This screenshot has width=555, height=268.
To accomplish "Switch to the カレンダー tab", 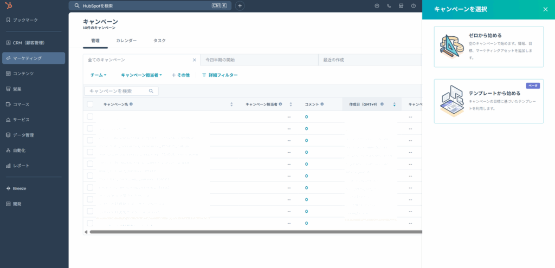I will [x=126, y=41].
